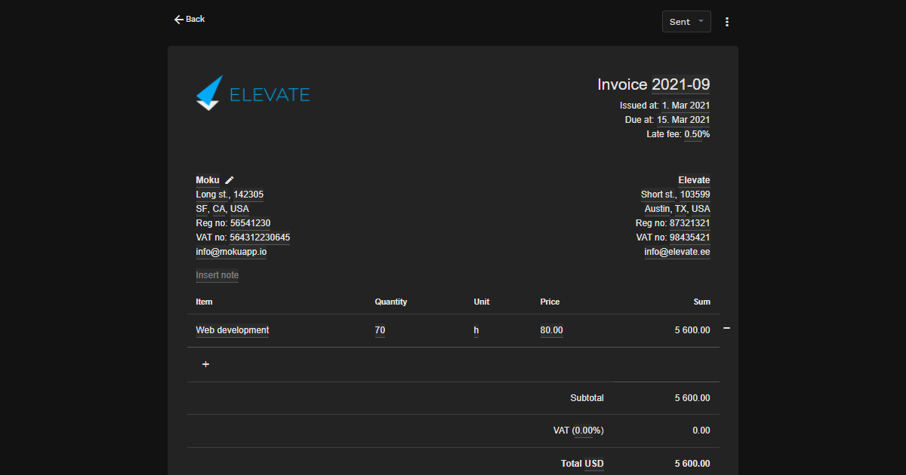
Task: Click the pencil edit icon beside Moku
Action: tap(230, 180)
